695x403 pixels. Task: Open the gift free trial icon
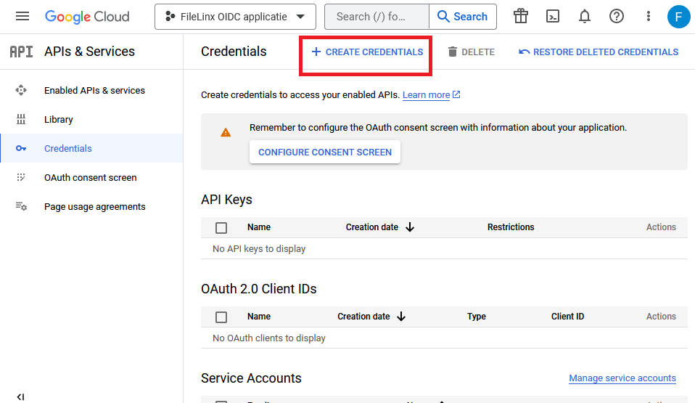click(521, 17)
